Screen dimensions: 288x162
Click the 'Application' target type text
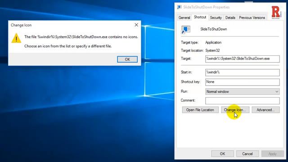(x=213, y=42)
